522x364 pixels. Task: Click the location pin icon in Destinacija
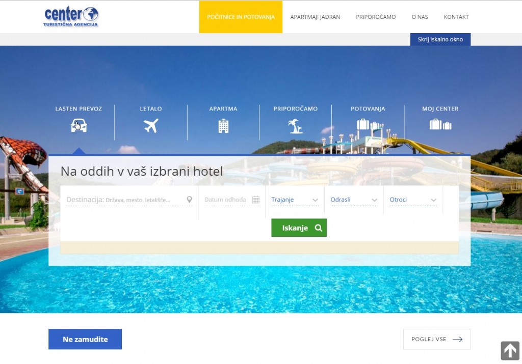[x=190, y=200]
